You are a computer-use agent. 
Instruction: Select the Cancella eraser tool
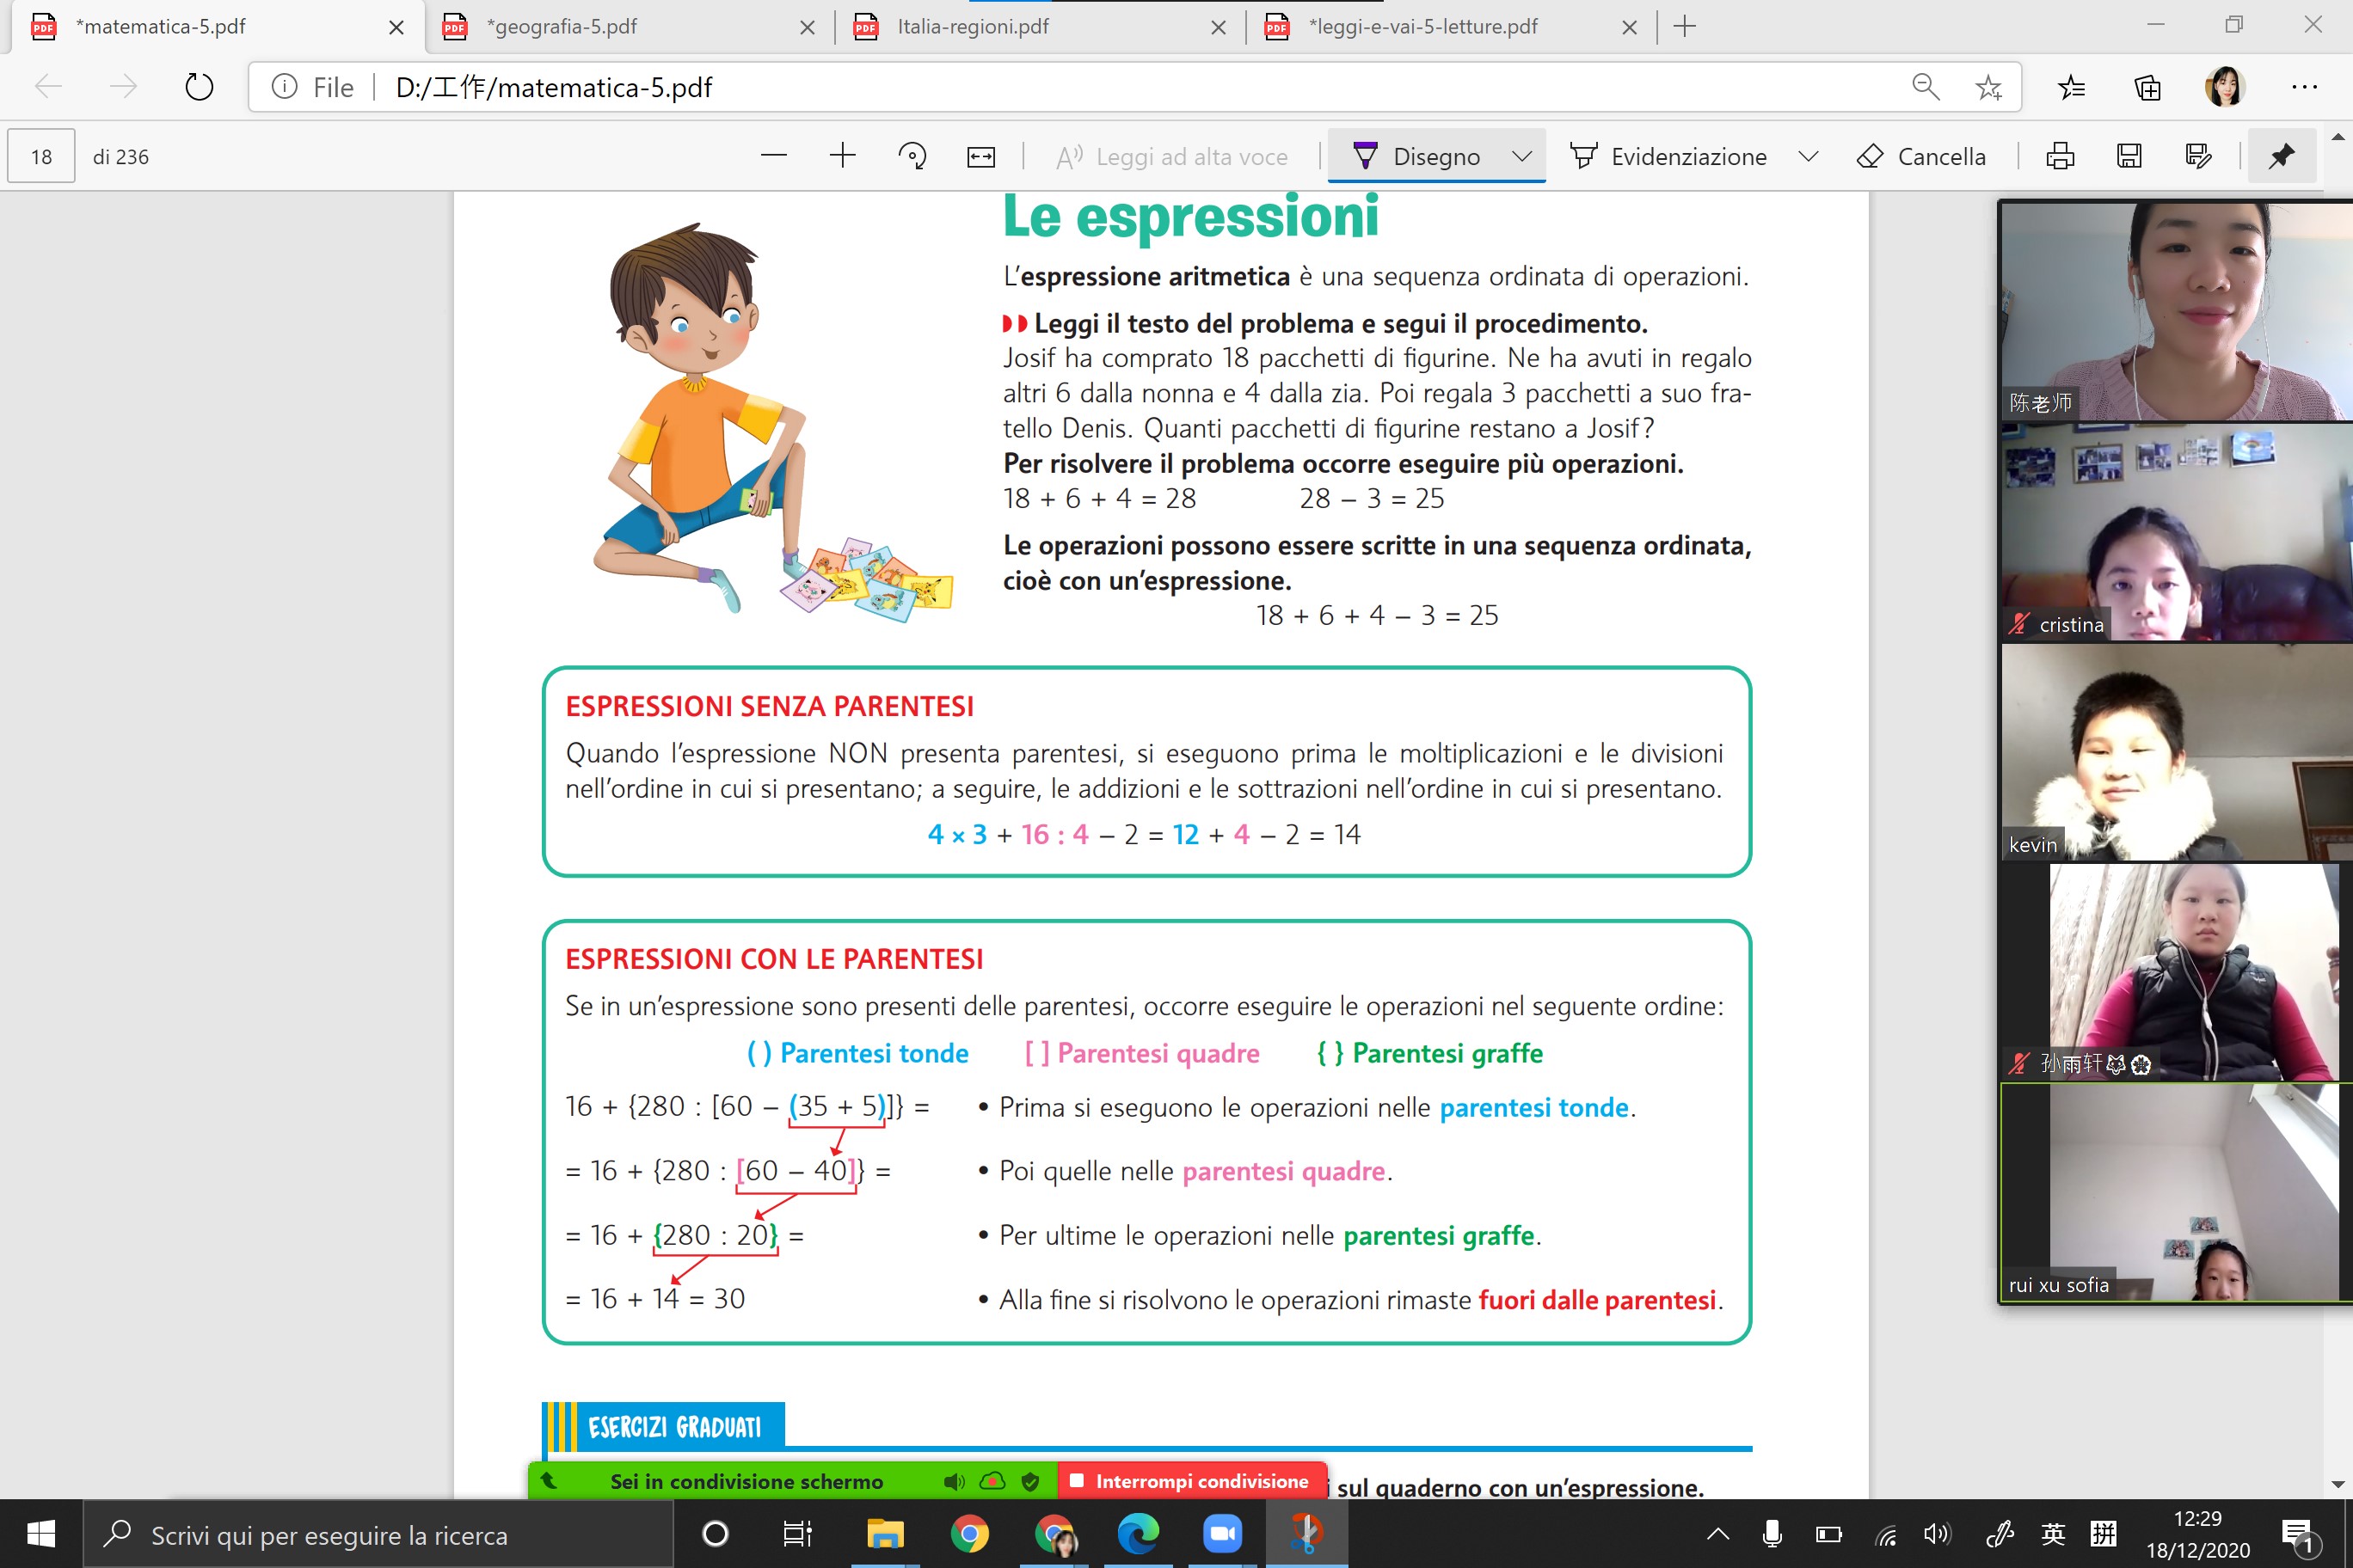tap(1920, 156)
